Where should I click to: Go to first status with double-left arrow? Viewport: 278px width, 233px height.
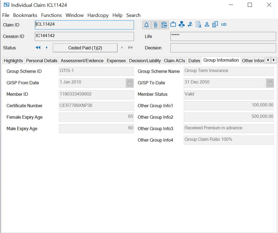pos(38,48)
